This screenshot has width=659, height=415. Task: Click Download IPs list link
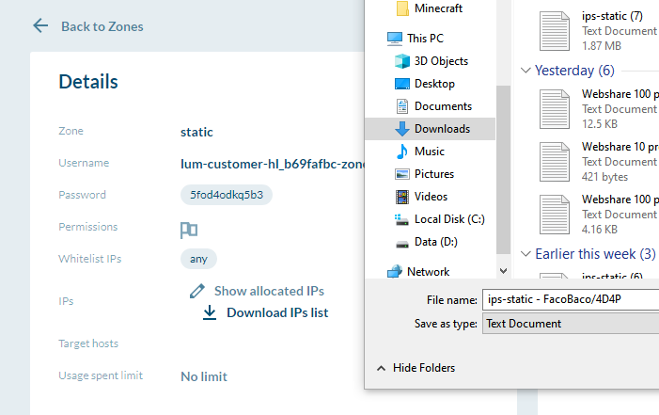[x=277, y=312]
